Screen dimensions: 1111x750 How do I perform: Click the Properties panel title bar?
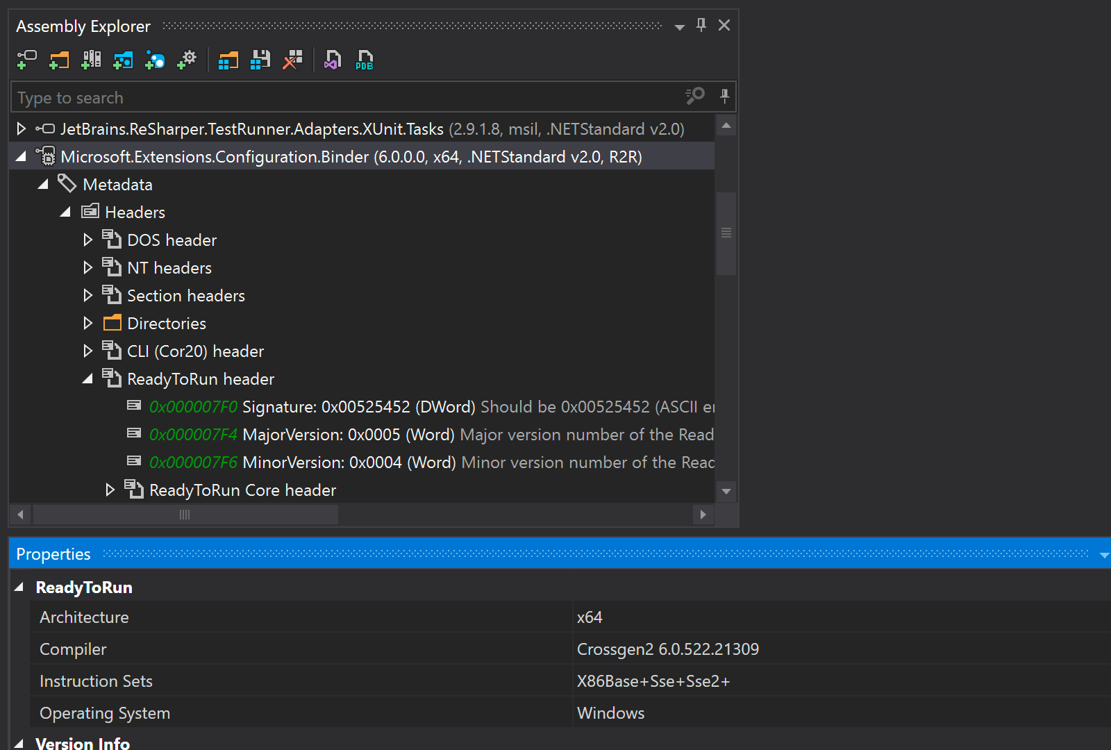pos(560,553)
